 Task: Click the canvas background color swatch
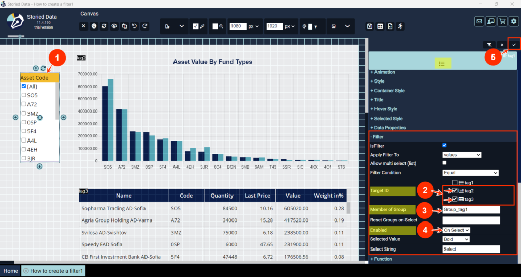[215, 26]
